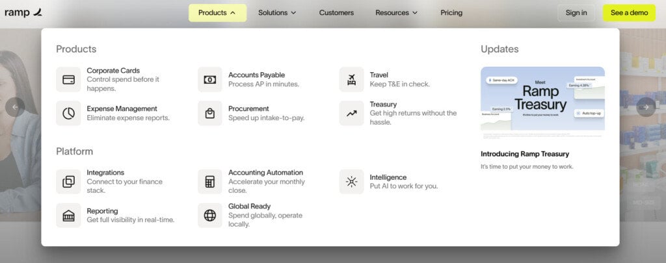Image resolution: width=666 pixels, height=263 pixels.
Task: Click the Sign in button
Action: click(576, 13)
